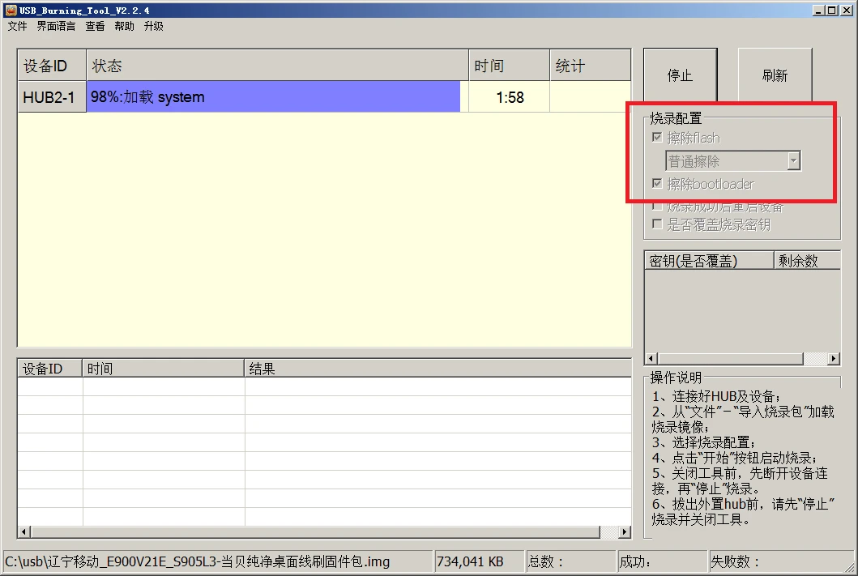Click the right scroll arrow in the result list

(x=624, y=532)
